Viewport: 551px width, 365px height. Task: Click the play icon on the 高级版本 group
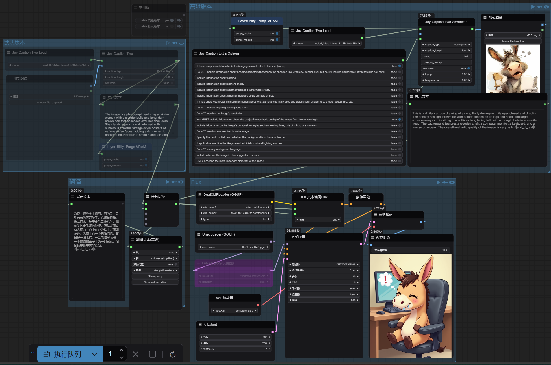tap(533, 7)
